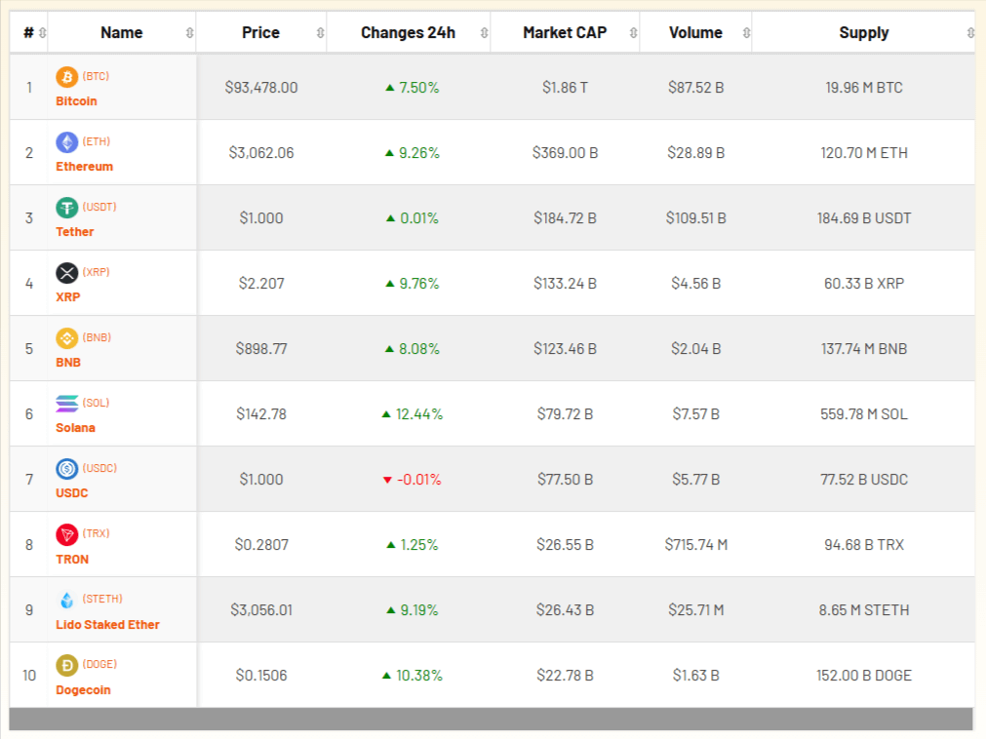The image size is (986, 739).
Task: Click the Market CAP column header
Action: point(566,31)
